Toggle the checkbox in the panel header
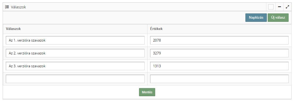The width and height of the screenshot is (295, 102). (271, 7)
